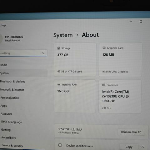
Task: Maximize the Settings window
Action: (141, 22)
